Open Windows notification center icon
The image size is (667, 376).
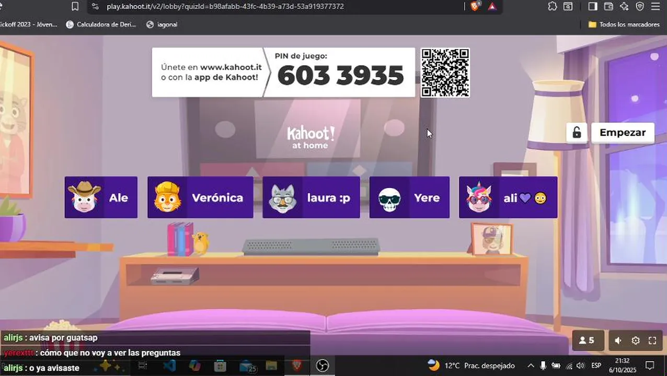coord(650,366)
